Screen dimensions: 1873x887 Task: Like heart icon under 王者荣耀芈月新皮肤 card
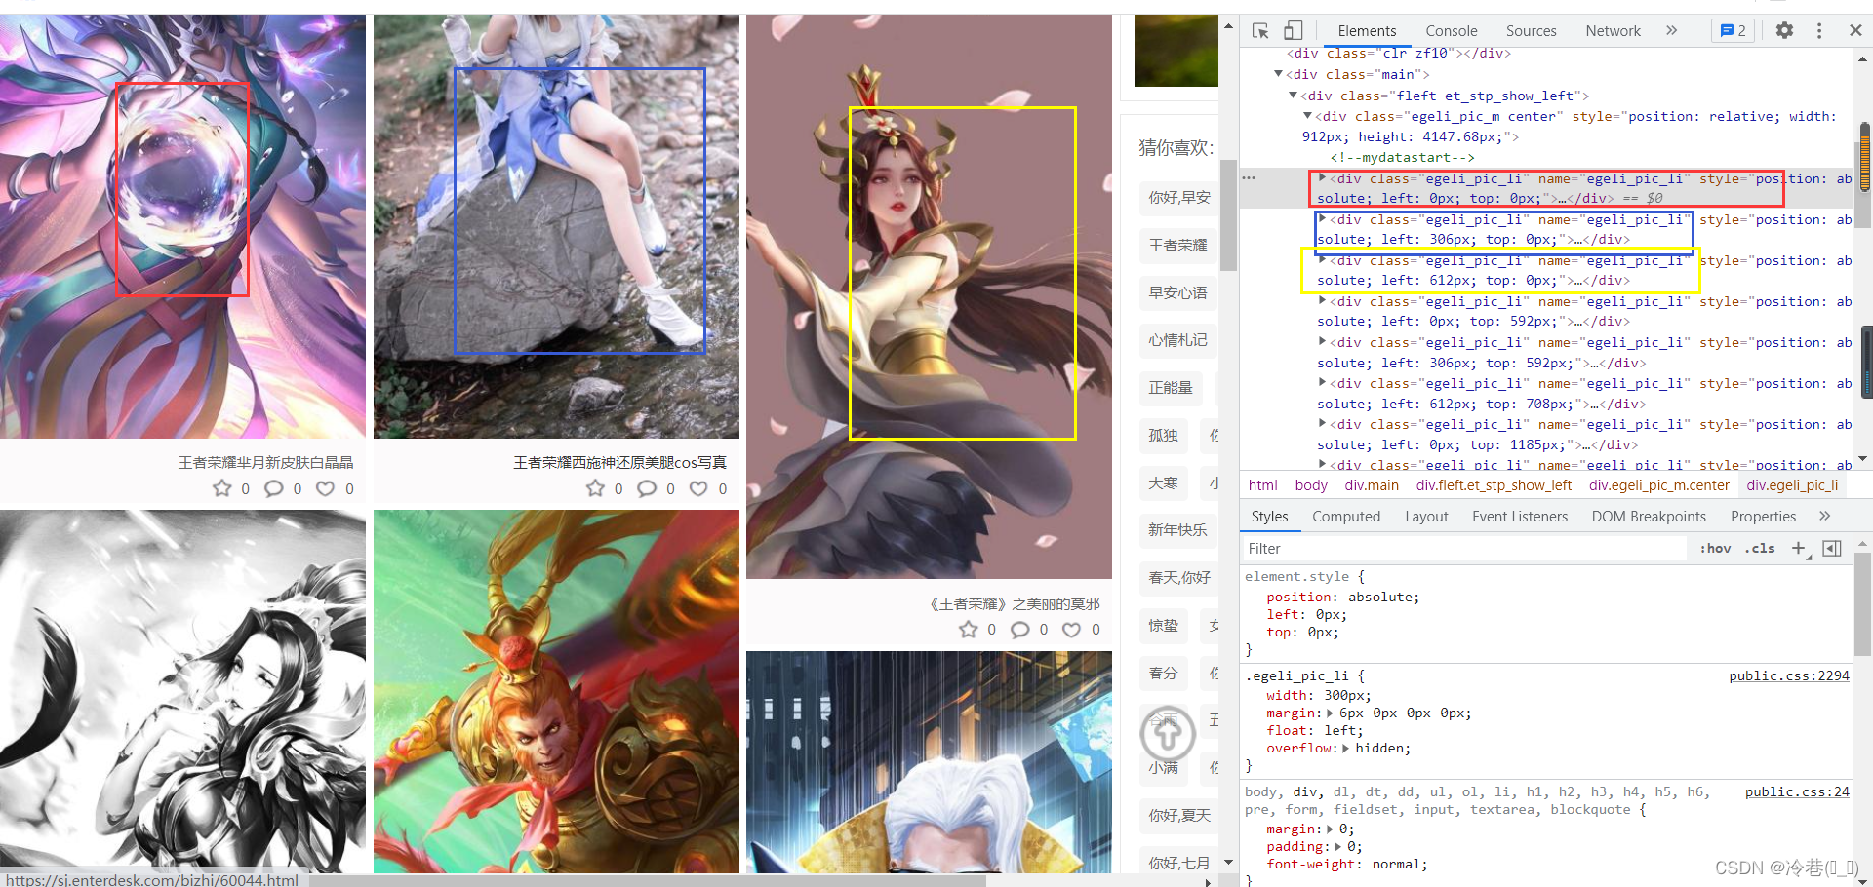[326, 488]
